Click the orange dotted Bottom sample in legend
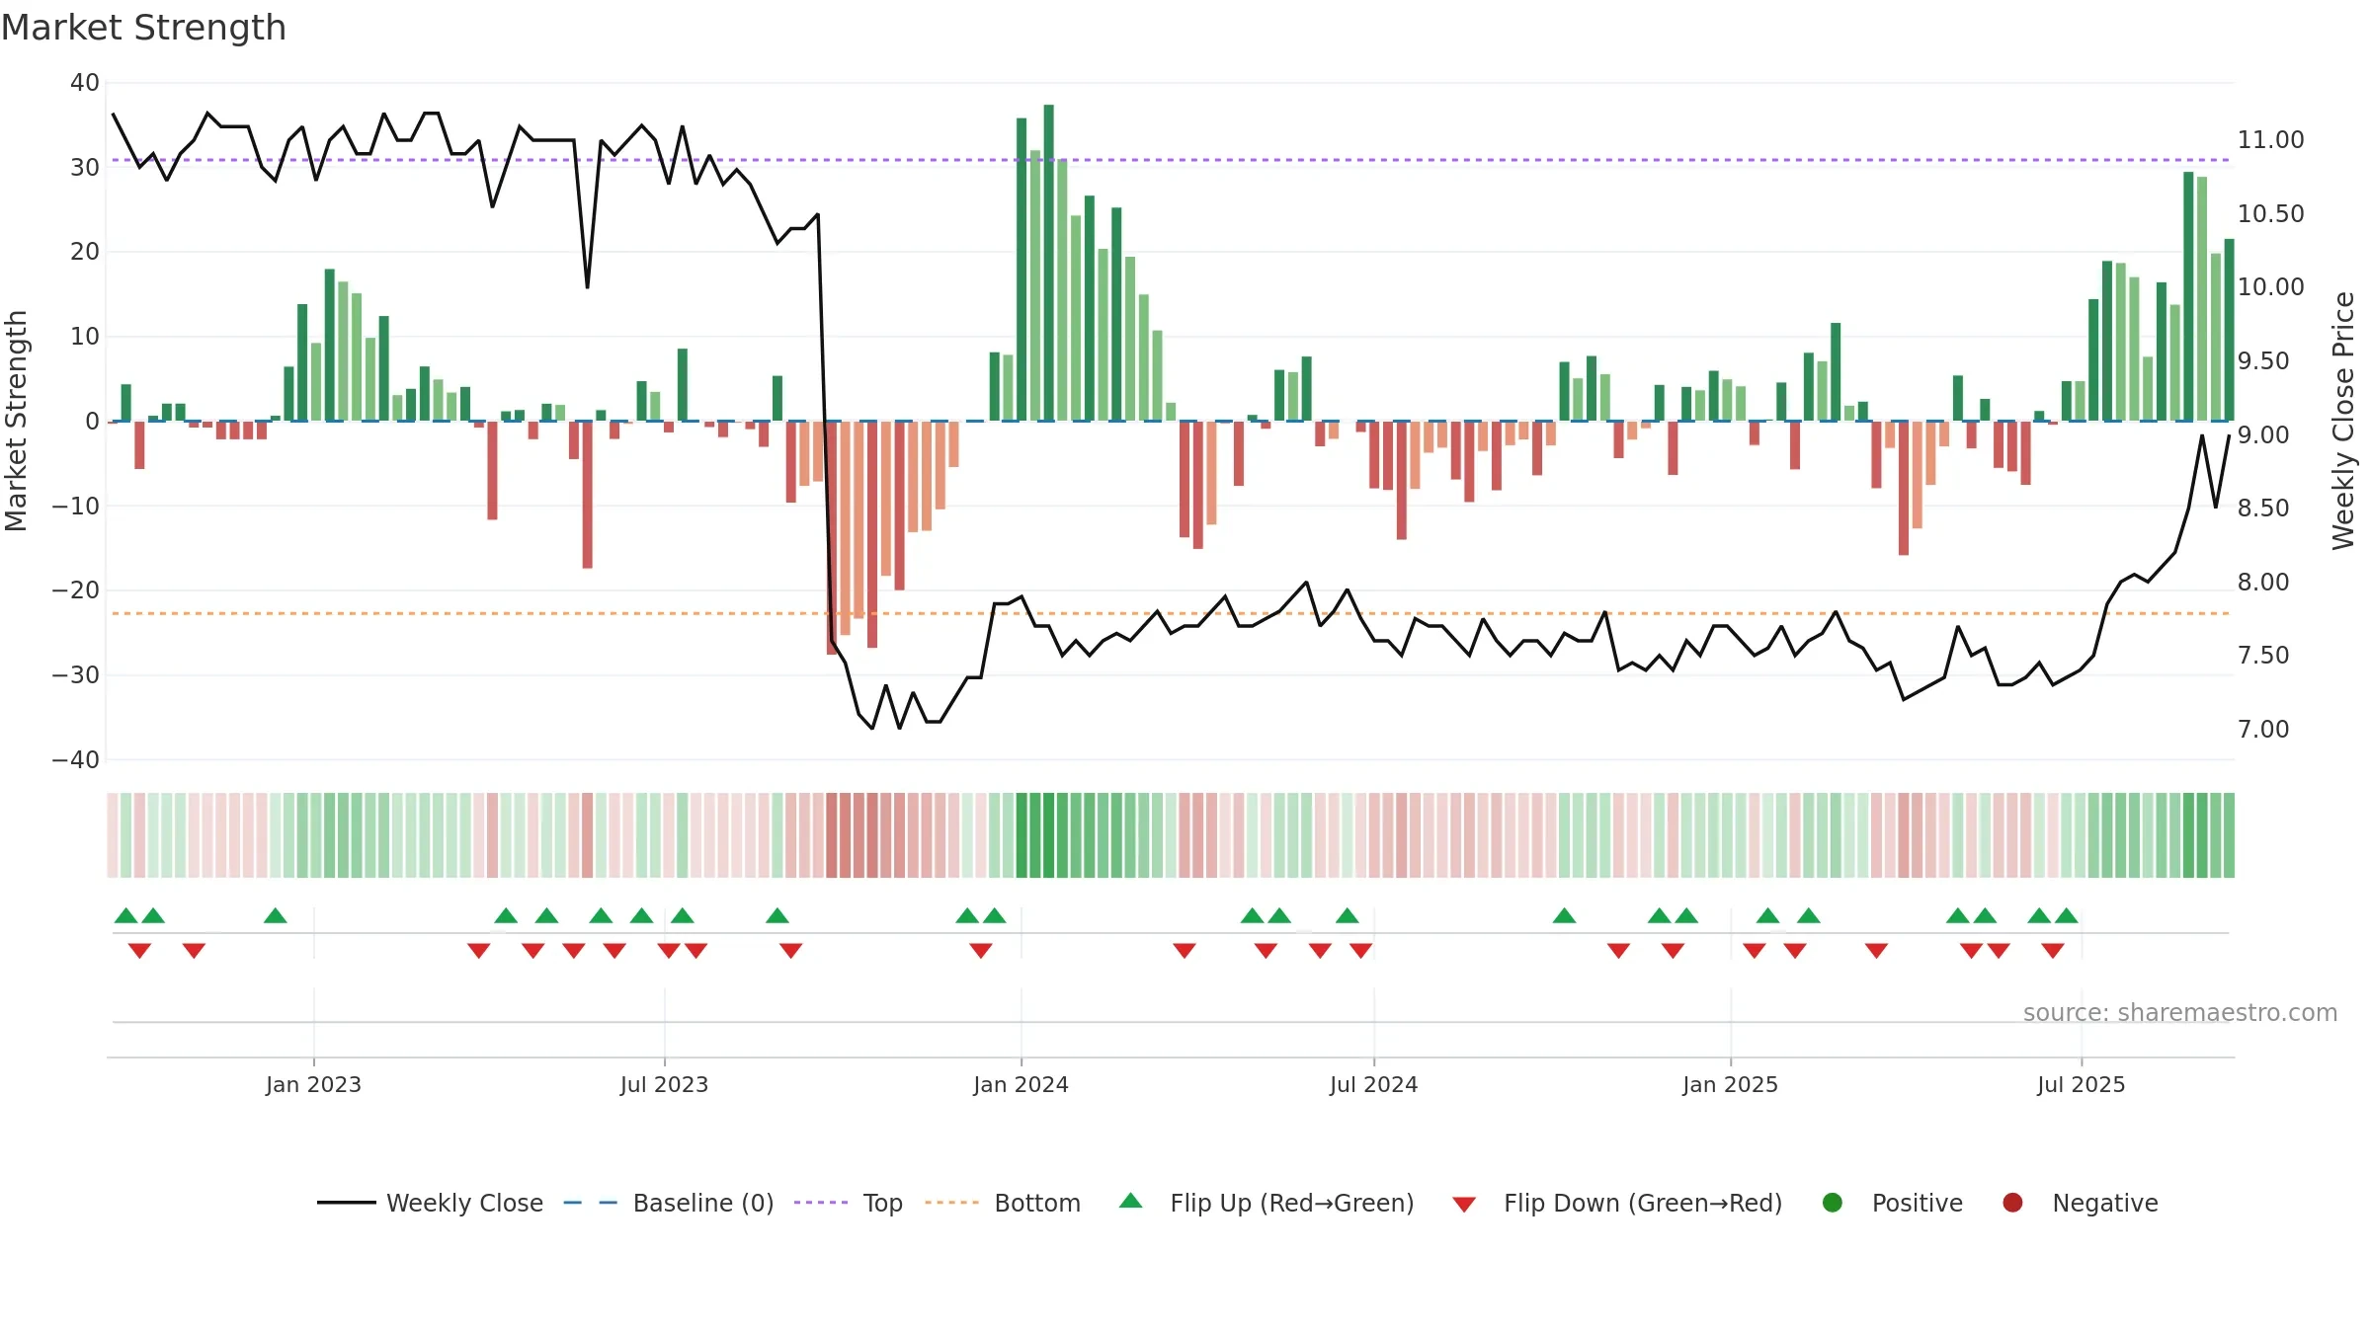The width and height of the screenshot is (2371, 1333). point(952,1203)
